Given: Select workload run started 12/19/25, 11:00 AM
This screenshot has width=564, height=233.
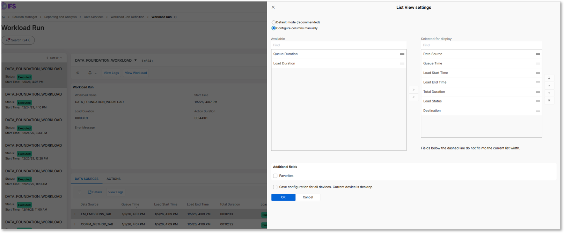Looking at the screenshot, I should coord(34,203).
